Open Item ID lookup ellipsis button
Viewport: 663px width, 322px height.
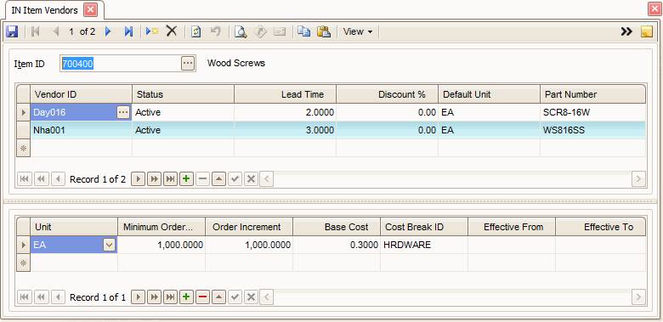[188, 64]
